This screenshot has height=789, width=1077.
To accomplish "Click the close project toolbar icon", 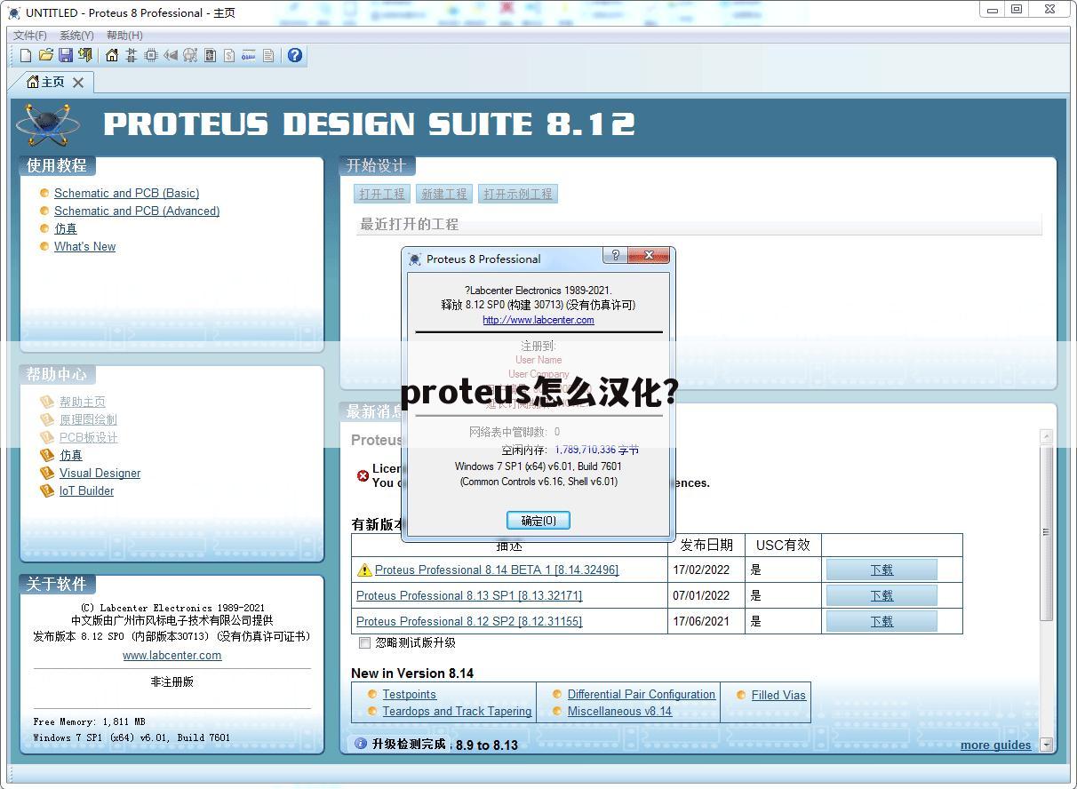I will click(x=84, y=55).
